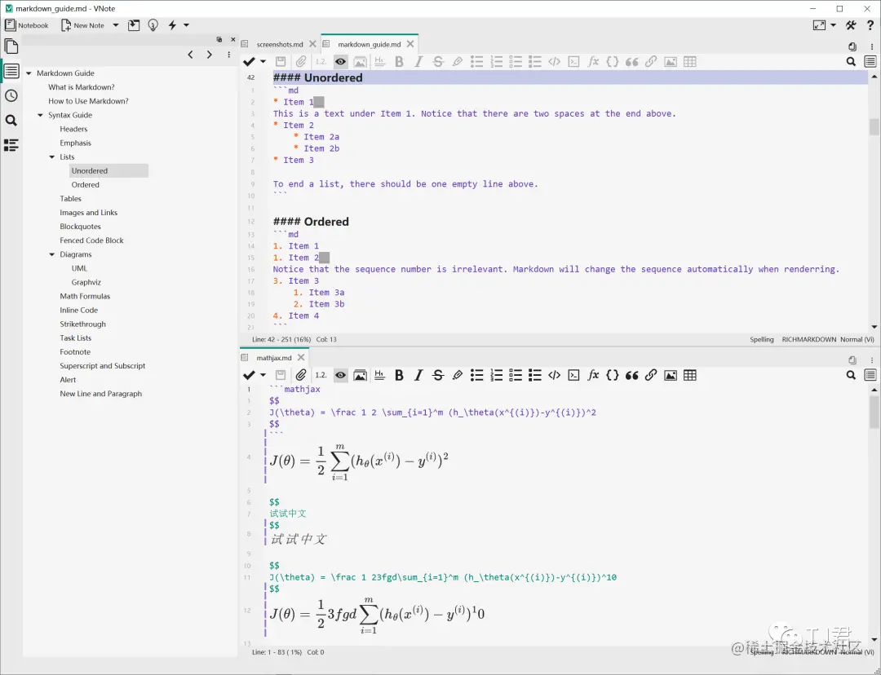Collapse the Diagrams tree node
The width and height of the screenshot is (881, 675).
coord(52,254)
